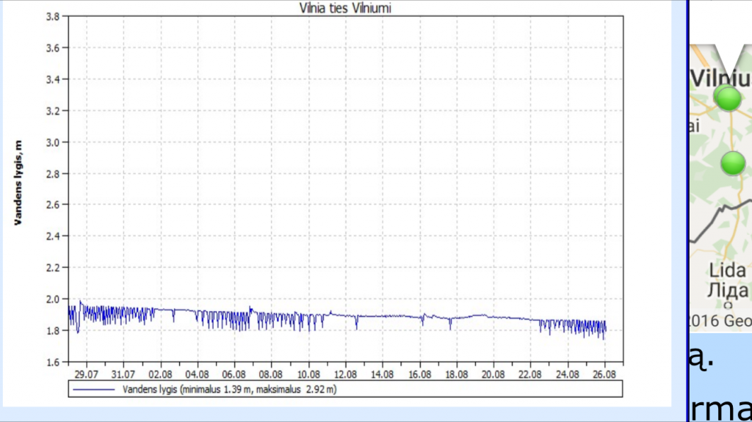
Task: Click the Vilnius city label on map
Action: pos(720,79)
